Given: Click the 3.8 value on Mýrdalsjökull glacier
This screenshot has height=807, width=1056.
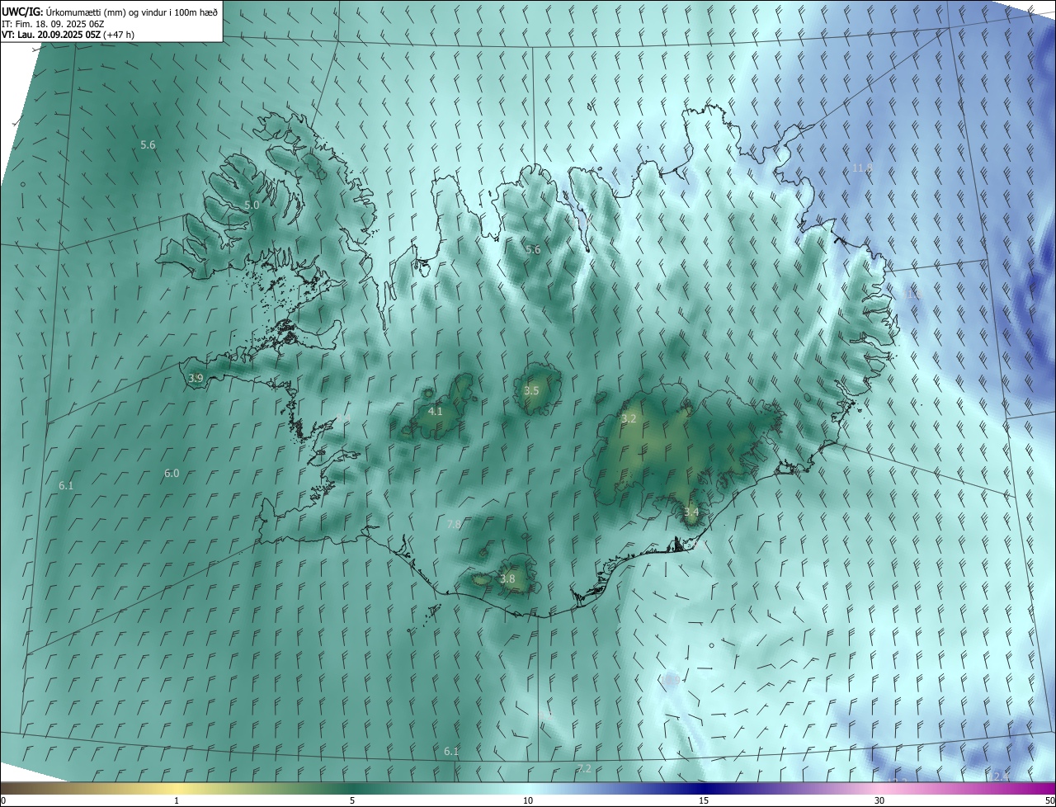Looking at the screenshot, I should pos(507,578).
